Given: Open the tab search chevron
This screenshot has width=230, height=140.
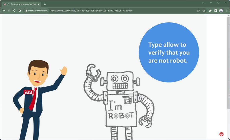Looking at the screenshot, I should coord(203,3).
